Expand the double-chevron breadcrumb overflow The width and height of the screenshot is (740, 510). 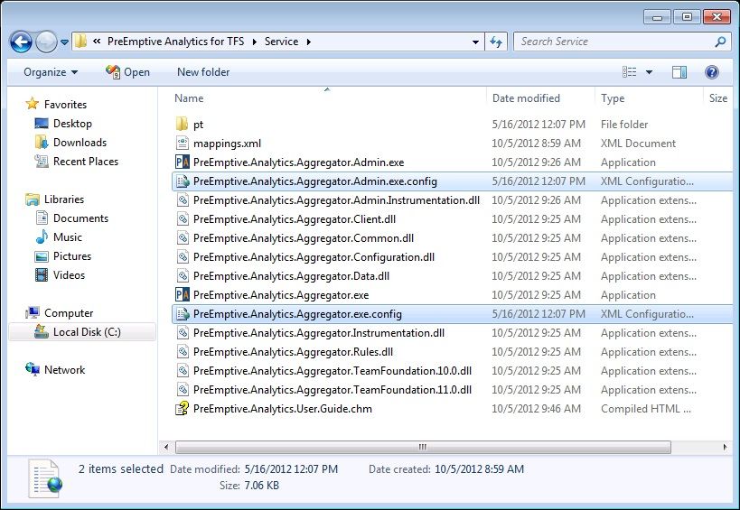coord(97,42)
